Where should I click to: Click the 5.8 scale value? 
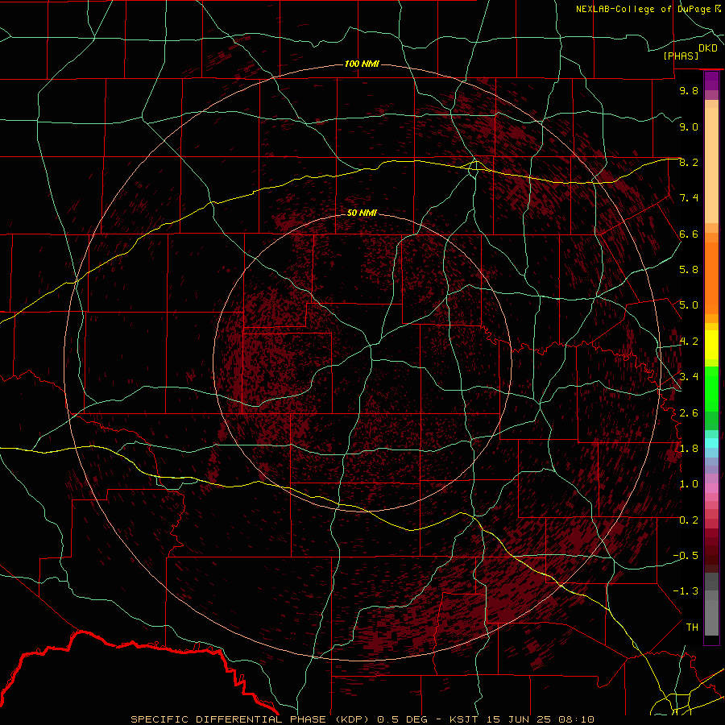(x=689, y=270)
